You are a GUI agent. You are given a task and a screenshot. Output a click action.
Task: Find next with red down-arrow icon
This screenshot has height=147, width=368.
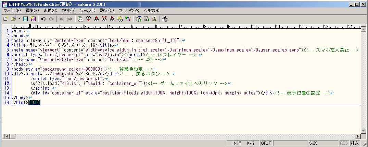coord(88,19)
